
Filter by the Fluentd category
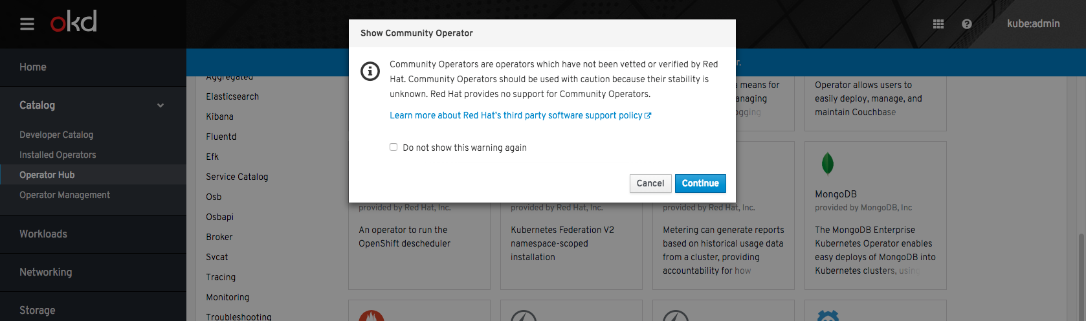tap(221, 137)
